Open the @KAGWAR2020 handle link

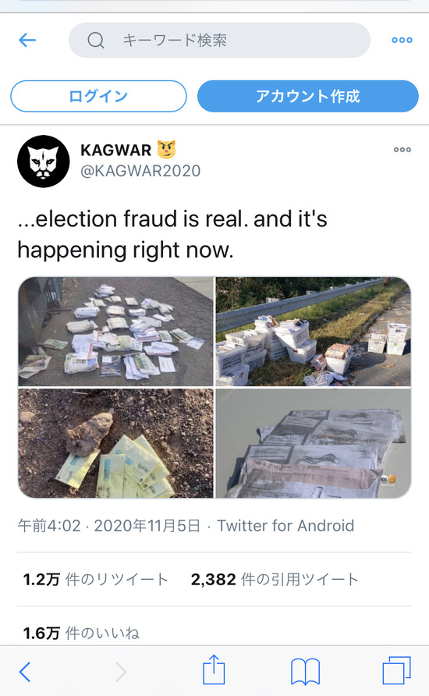(140, 171)
